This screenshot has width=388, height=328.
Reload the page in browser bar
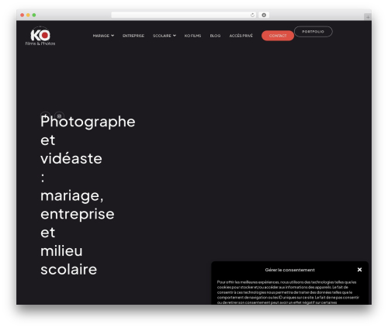coord(252,15)
